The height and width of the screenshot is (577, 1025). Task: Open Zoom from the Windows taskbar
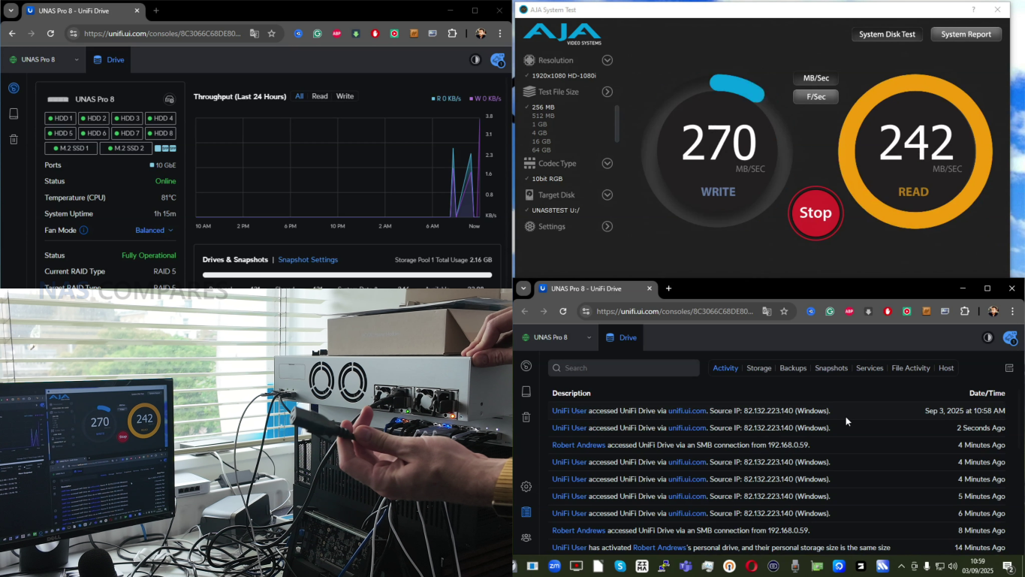tap(554, 566)
